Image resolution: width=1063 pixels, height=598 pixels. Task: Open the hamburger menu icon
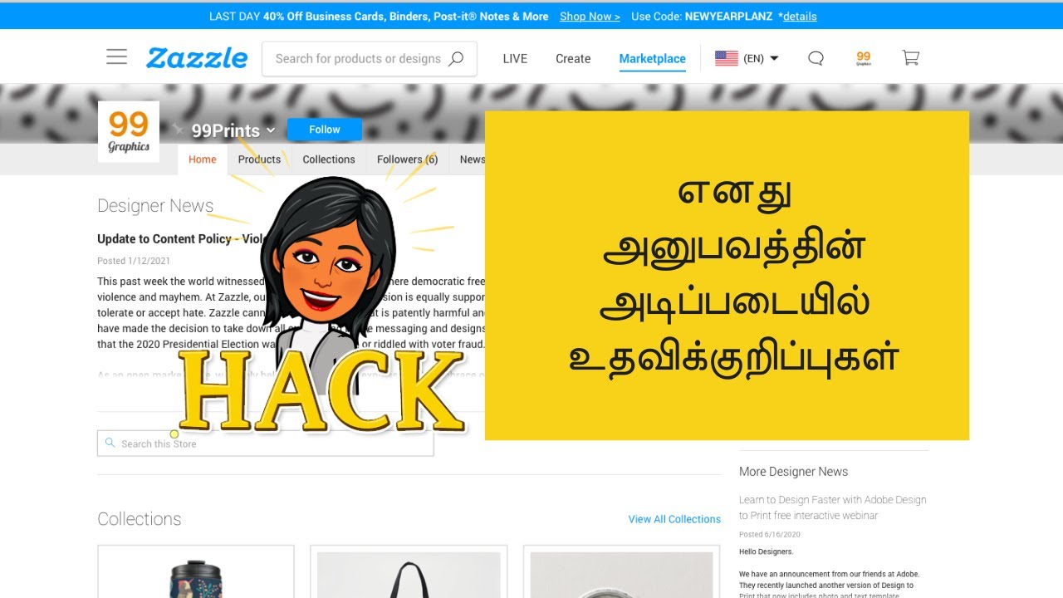116,57
